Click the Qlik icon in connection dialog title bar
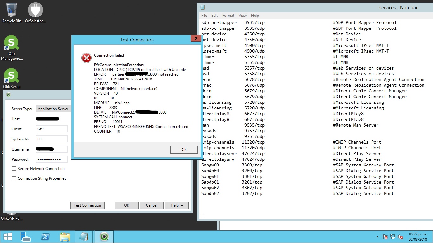Image resolution: width=433 pixels, height=243 pixels. (x=8, y=94)
